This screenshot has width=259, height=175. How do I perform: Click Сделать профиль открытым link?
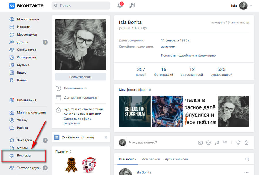click(78, 121)
